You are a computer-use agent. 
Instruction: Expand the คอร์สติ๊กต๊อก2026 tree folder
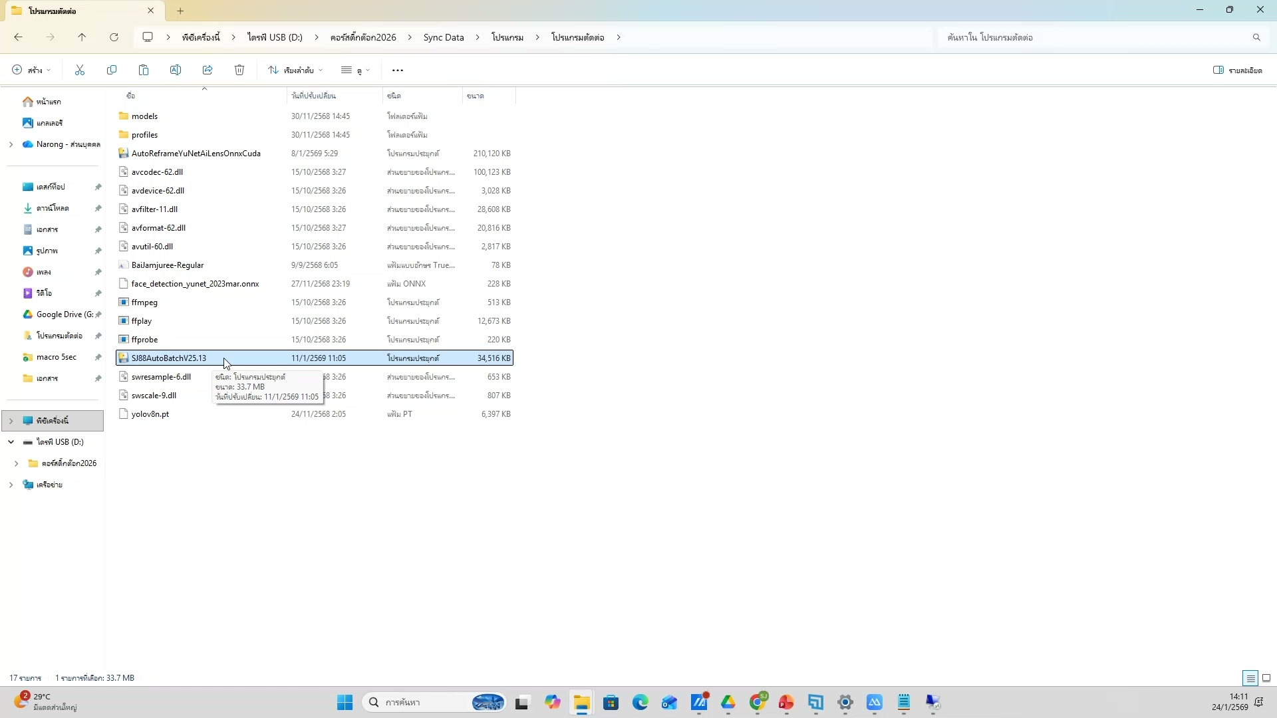click(16, 463)
